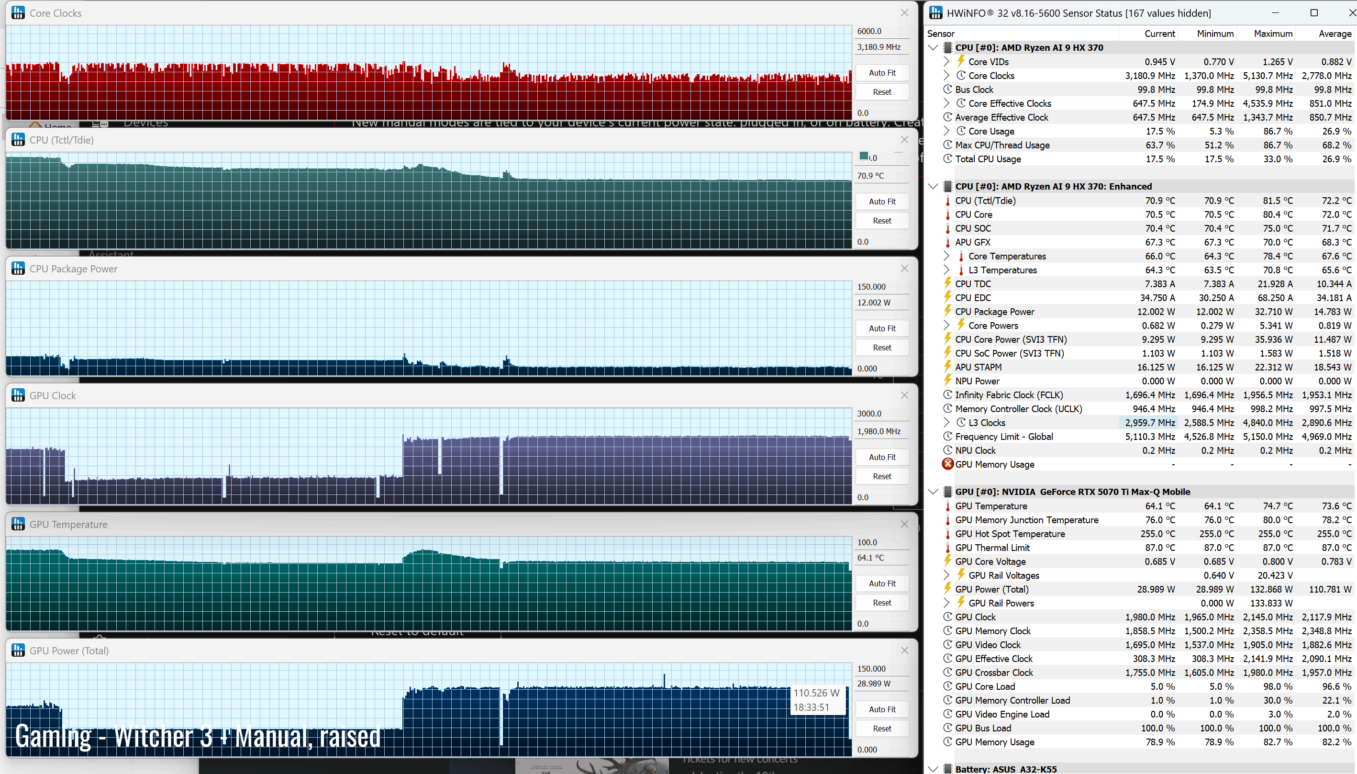Screen dimensions: 1357x774
Task: Click the 6000.0 max field in Core Clocks
Action: click(882, 32)
